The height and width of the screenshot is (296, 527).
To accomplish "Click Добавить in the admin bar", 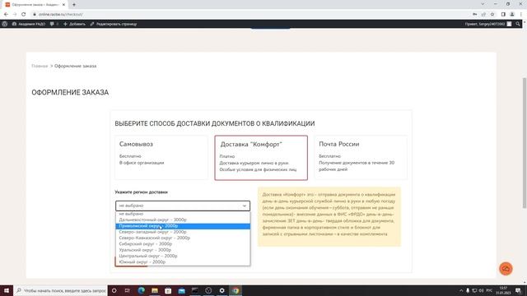I will tap(74, 24).
